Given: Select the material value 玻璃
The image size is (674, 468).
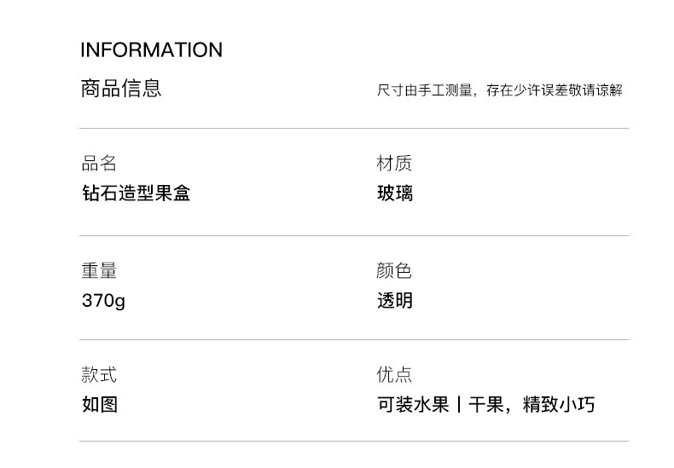Looking at the screenshot, I should pyautogui.click(x=395, y=194).
